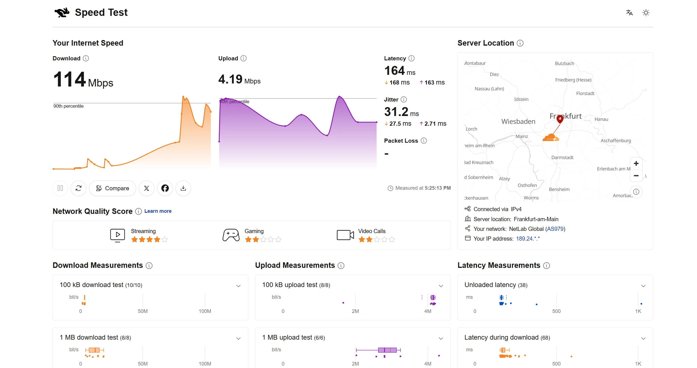
Task: Click the Wiesbaden label on map
Action: tap(518, 122)
